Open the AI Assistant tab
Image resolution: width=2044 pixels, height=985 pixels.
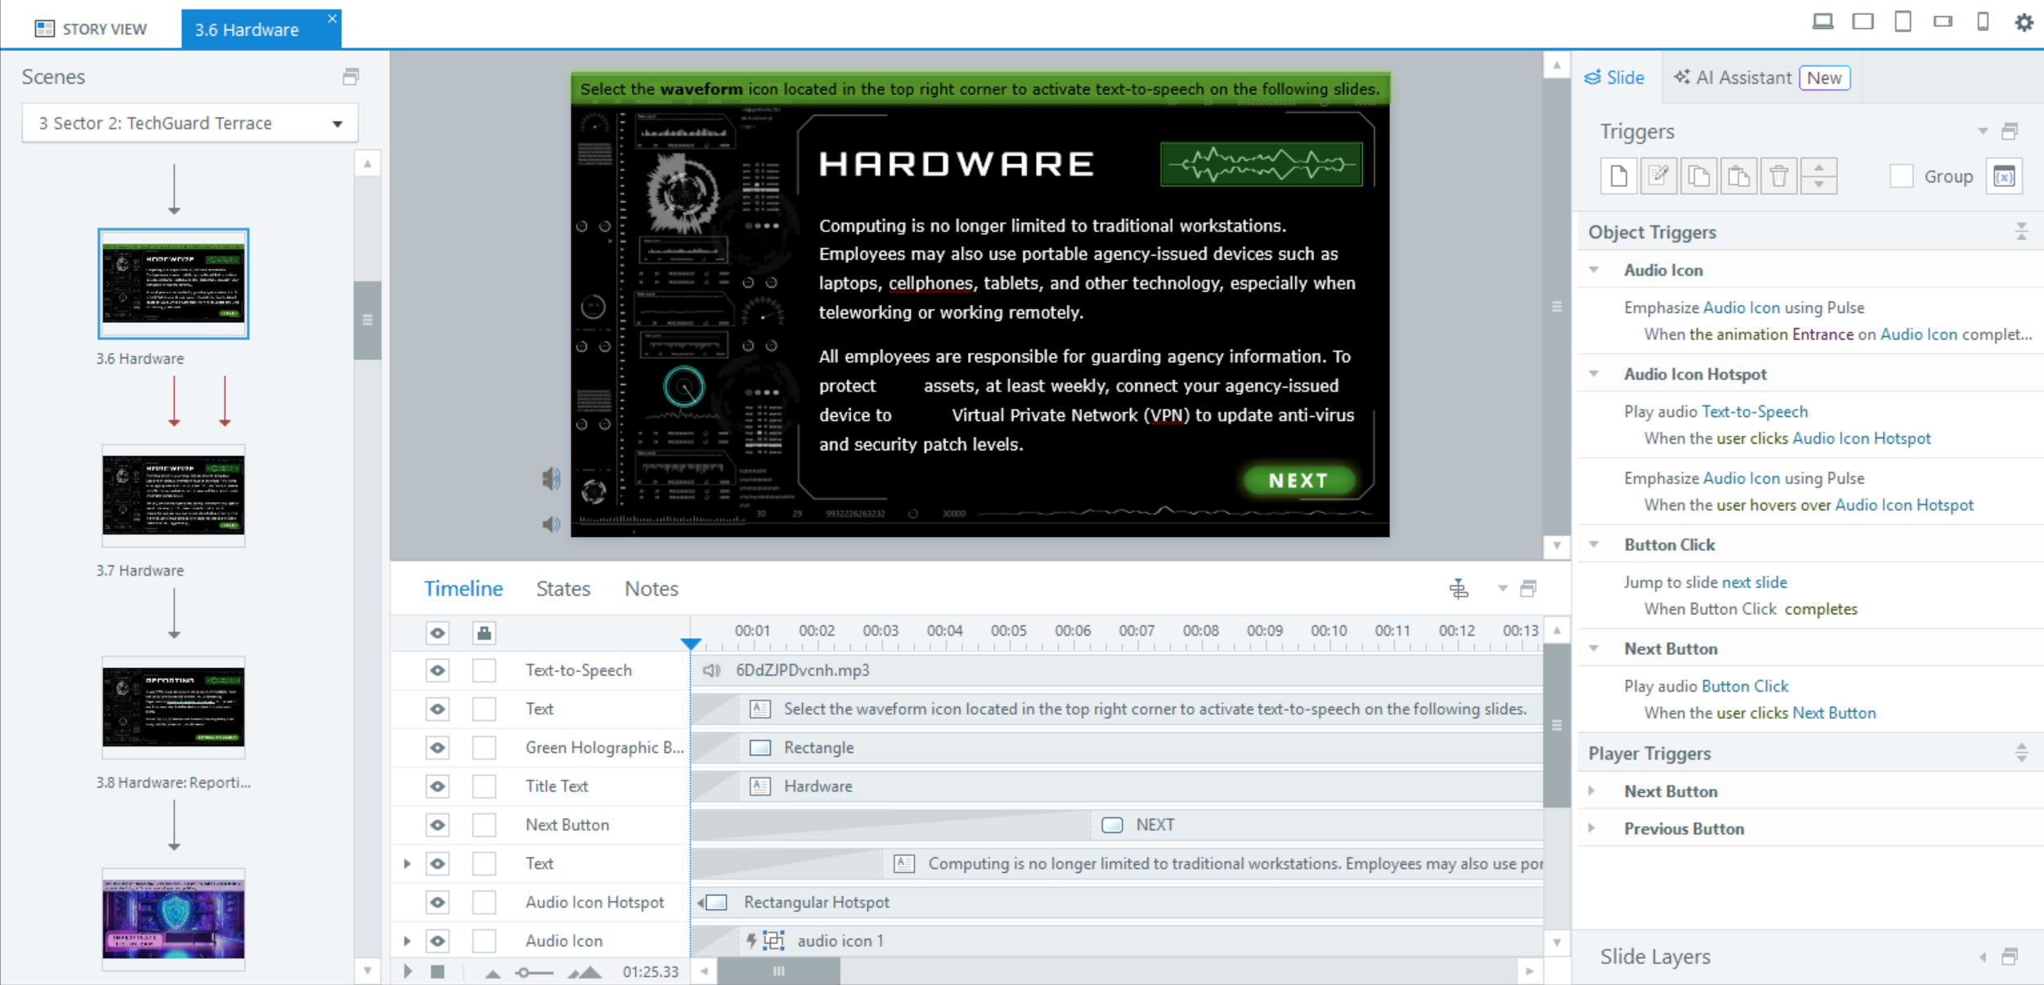[x=1743, y=78]
